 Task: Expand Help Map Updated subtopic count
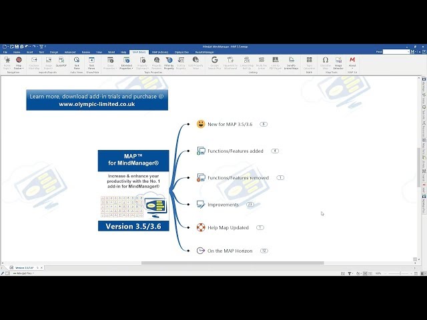pyautogui.click(x=260, y=227)
